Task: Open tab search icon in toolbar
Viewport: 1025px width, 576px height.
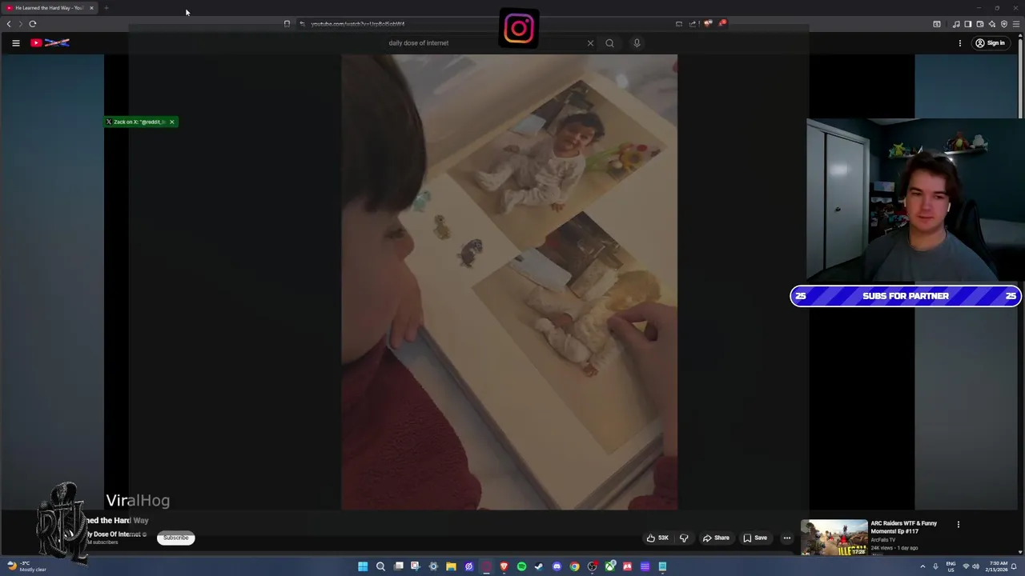Action: (x=937, y=24)
